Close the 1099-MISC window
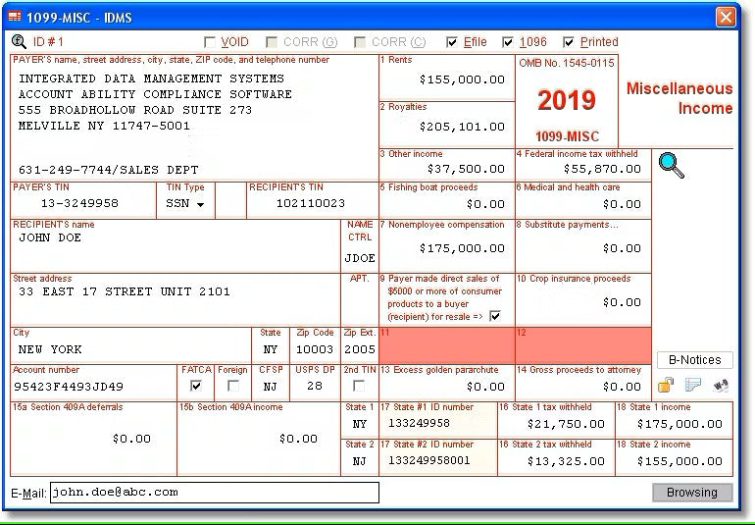This screenshot has height=525, width=755. point(726,17)
